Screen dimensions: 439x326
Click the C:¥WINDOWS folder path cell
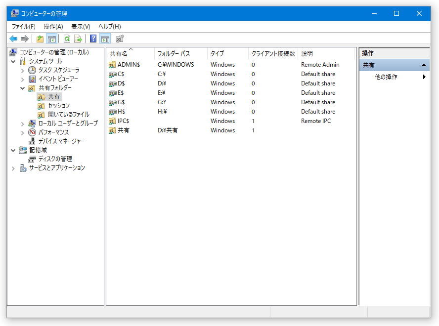pyautogui.click(x=176, y=65)
